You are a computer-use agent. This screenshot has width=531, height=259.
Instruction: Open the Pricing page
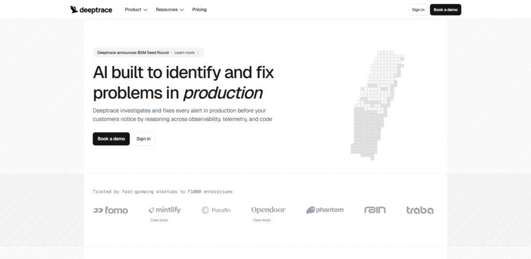(199, 9)
